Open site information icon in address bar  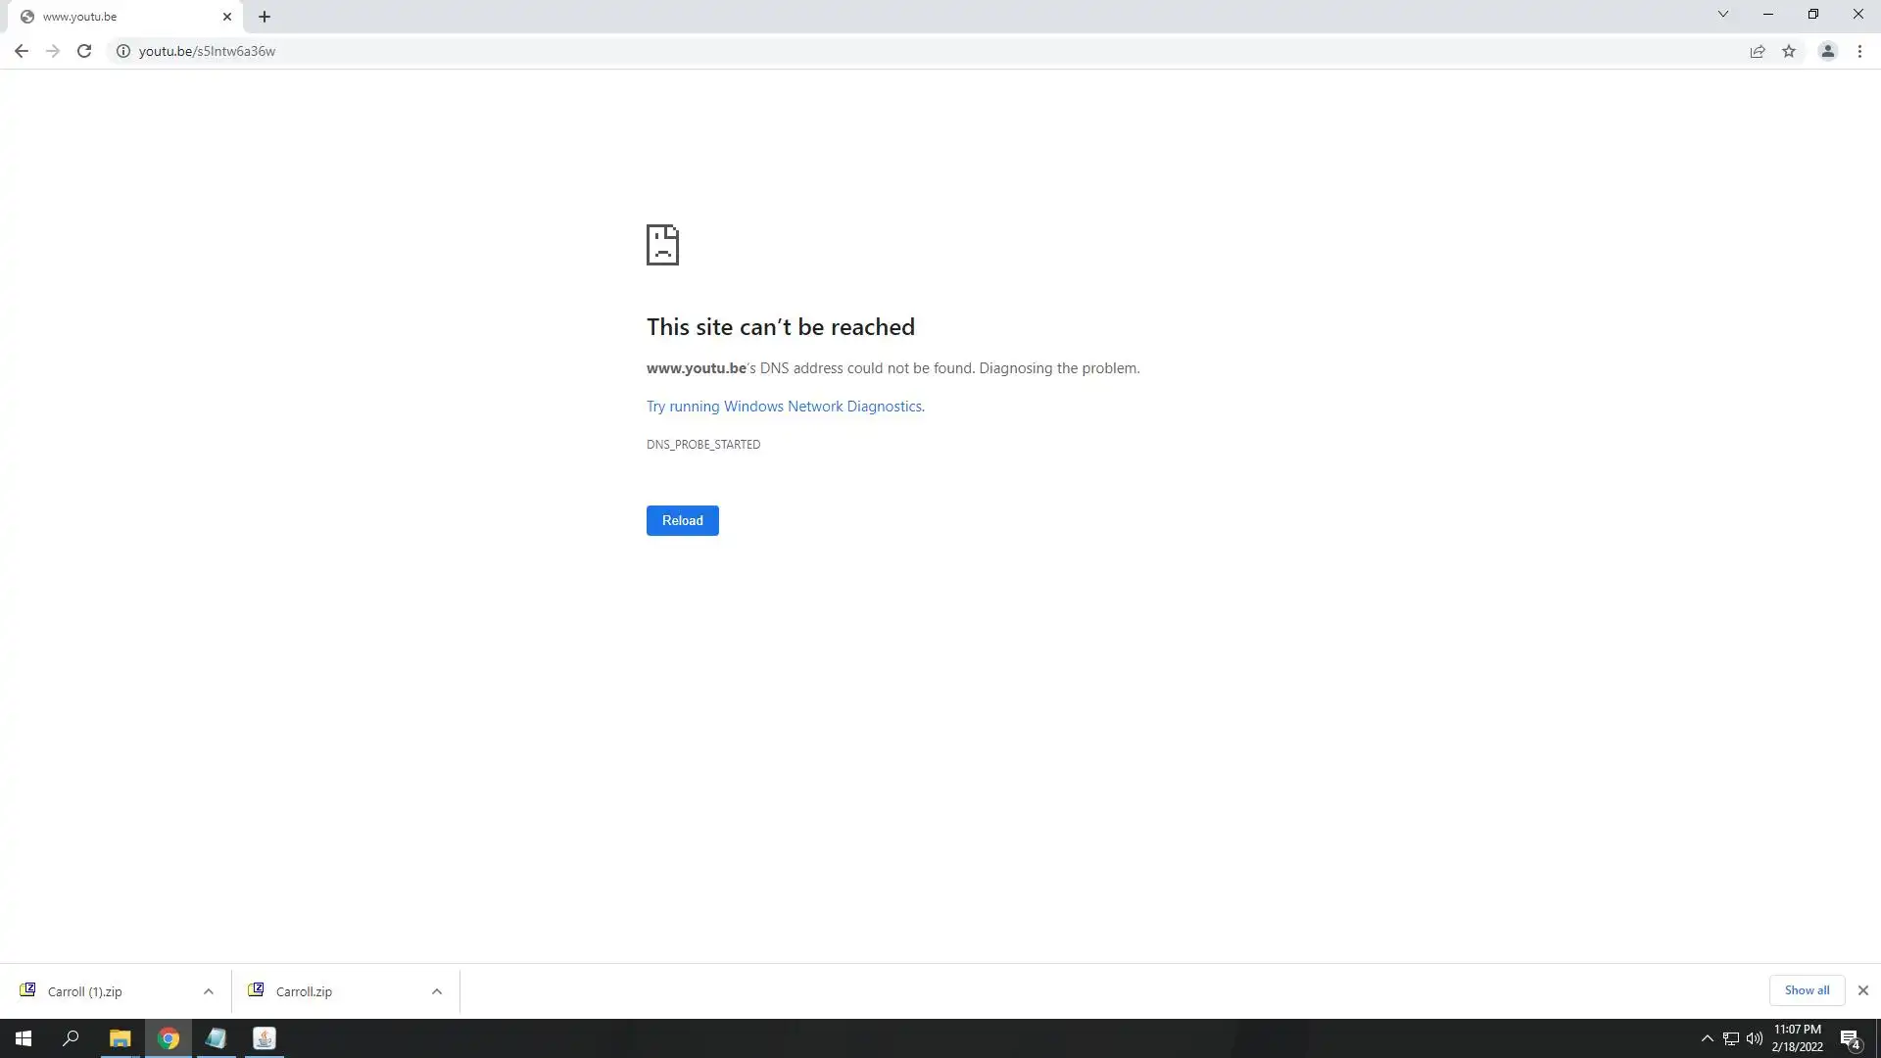pos(123,51)
